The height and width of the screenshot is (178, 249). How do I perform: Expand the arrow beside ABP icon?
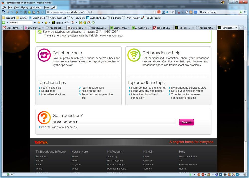[x=205, y=174]
